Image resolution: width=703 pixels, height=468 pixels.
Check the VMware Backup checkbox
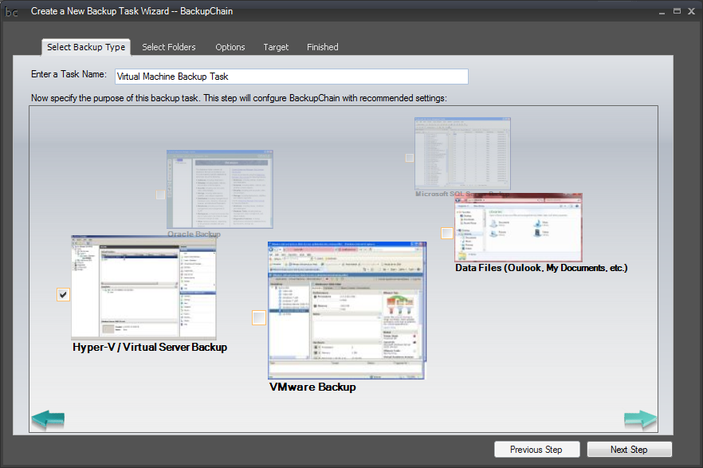point(259,318)
